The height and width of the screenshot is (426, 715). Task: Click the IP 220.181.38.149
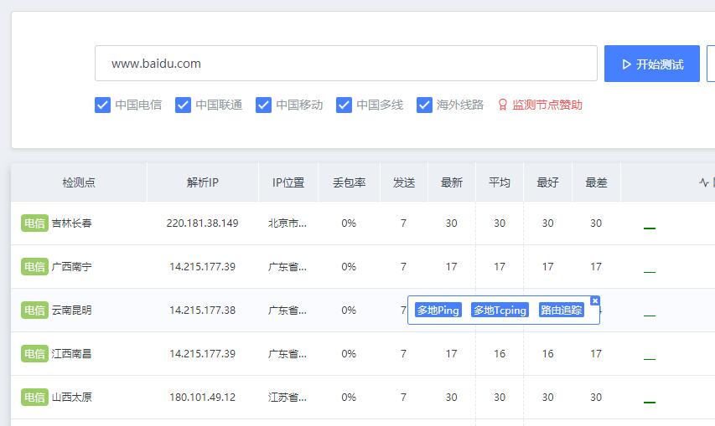pyautogui.click(x=203, y=223)
